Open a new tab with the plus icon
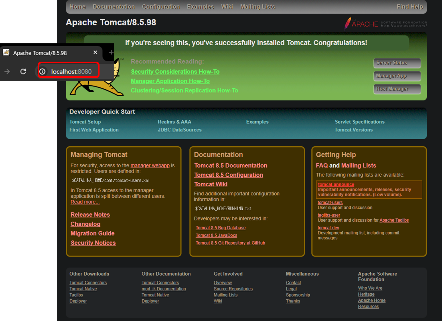Image resolution: width=442 pixels, height=321 pixels. click(111, 52)
